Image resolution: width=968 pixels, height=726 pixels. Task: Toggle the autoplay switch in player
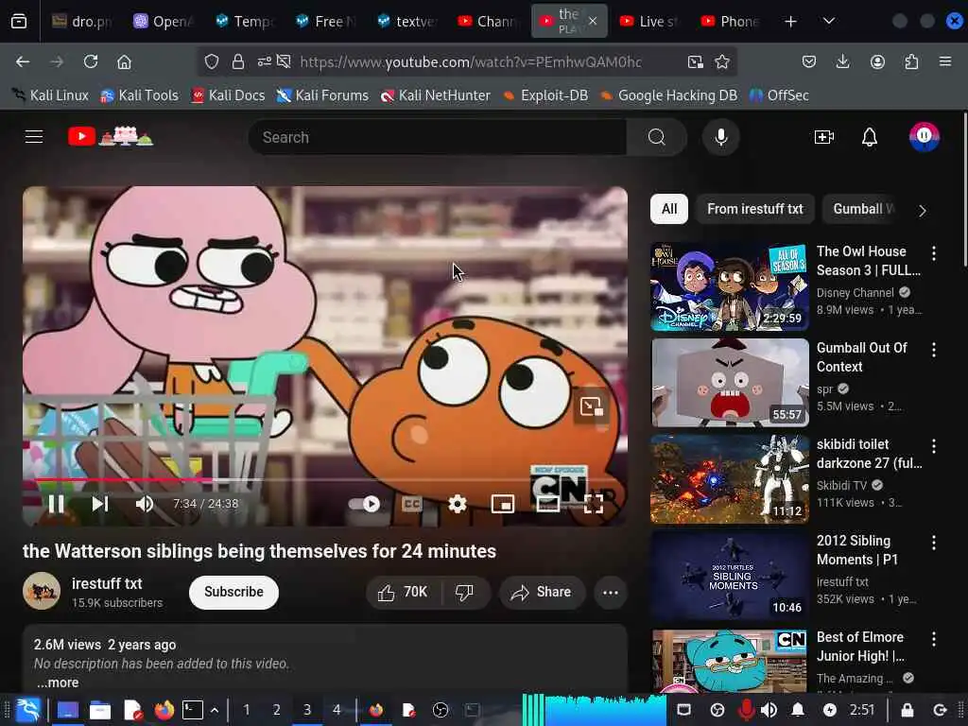click(x=364, y=504)
